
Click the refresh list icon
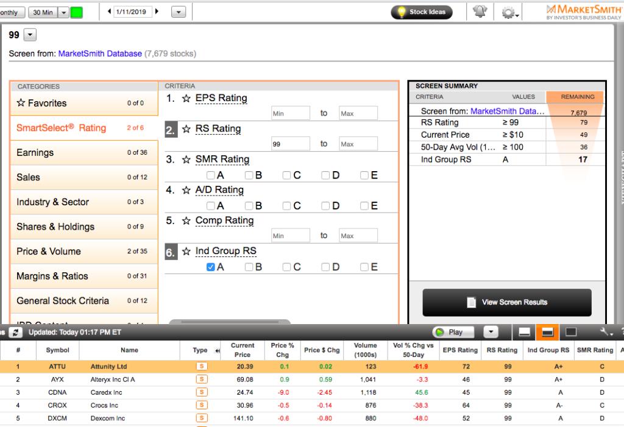tap(15, 333)
